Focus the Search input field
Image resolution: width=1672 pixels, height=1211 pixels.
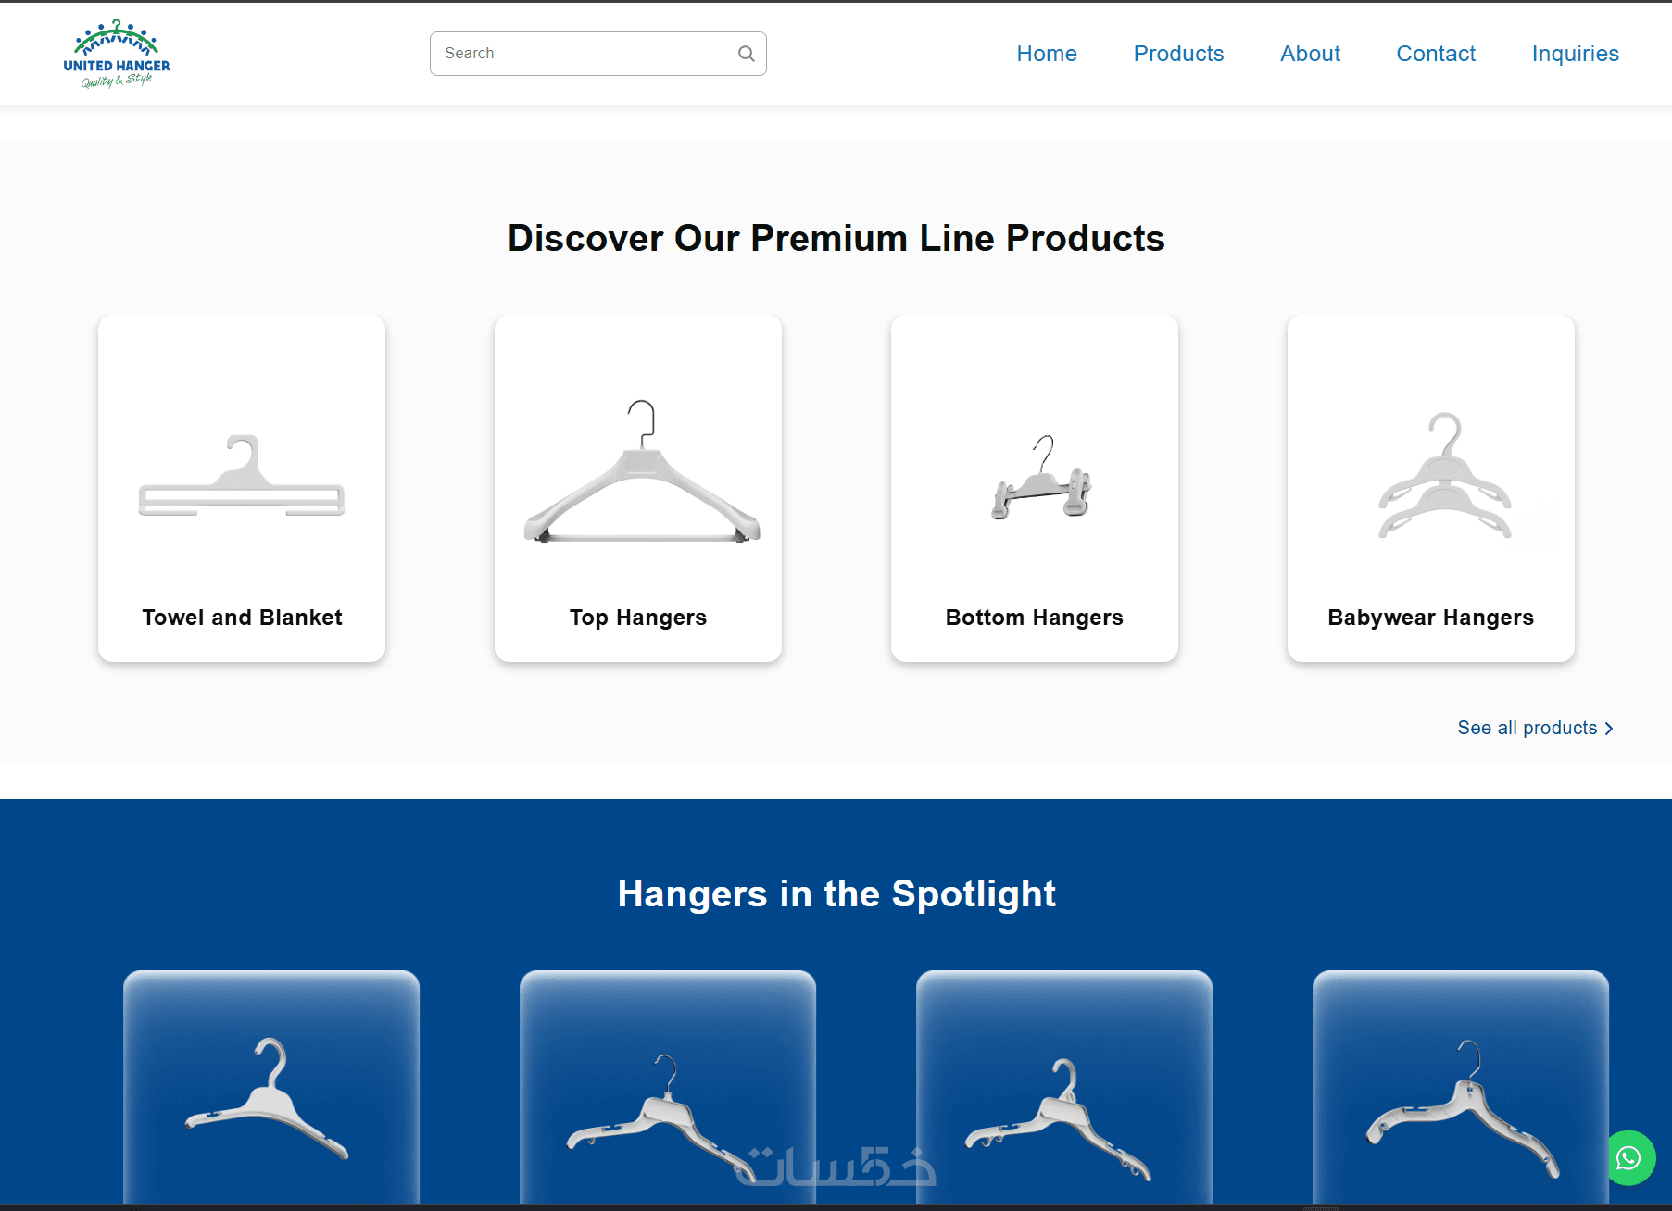coord(598,54)
